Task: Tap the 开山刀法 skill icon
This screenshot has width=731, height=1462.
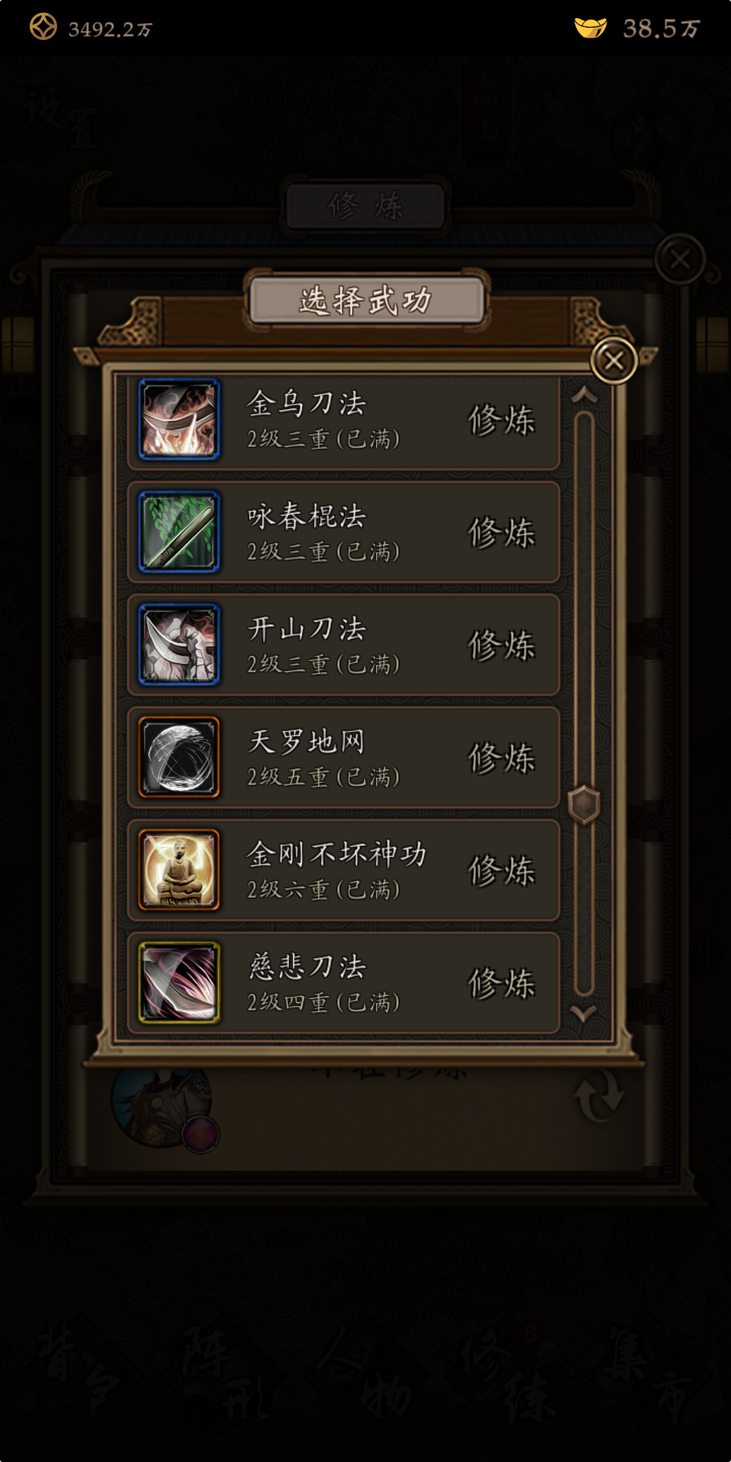Action: click(179, 644)
